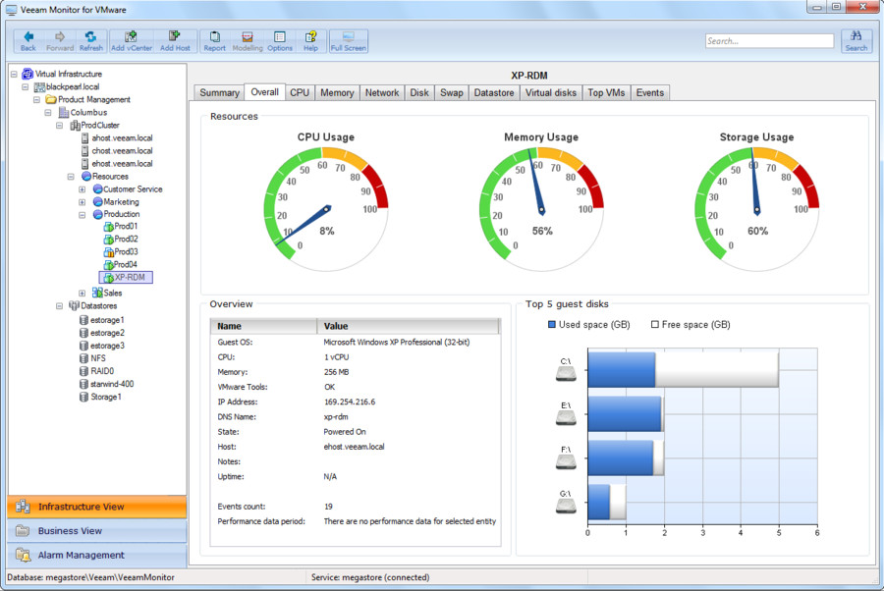Click the Used space legend swatch
Screen dimensions: 884x591
point(552,325)
